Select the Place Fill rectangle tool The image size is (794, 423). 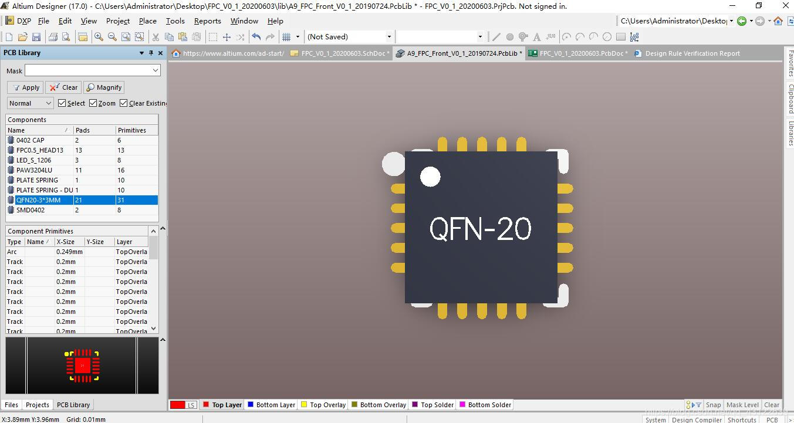(620, 37)
